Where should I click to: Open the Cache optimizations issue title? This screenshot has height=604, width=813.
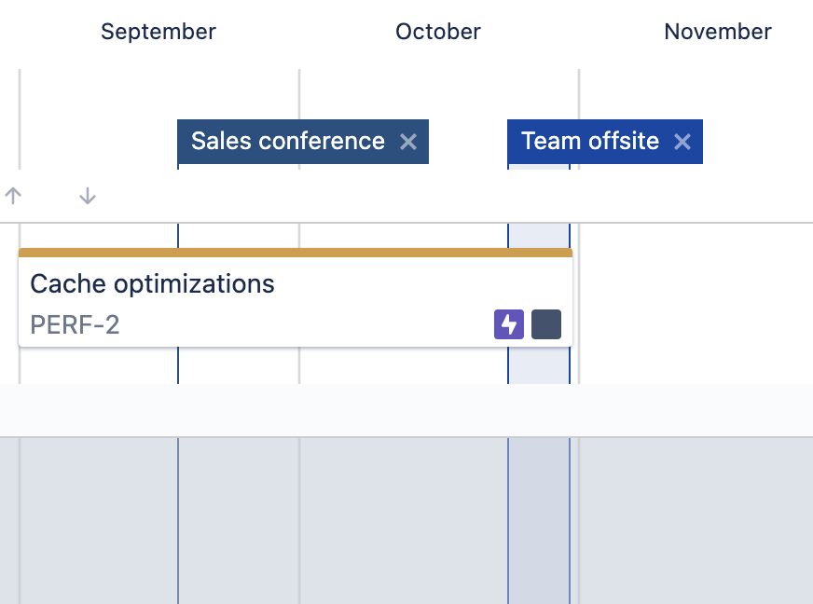click(x=153, y=283)
